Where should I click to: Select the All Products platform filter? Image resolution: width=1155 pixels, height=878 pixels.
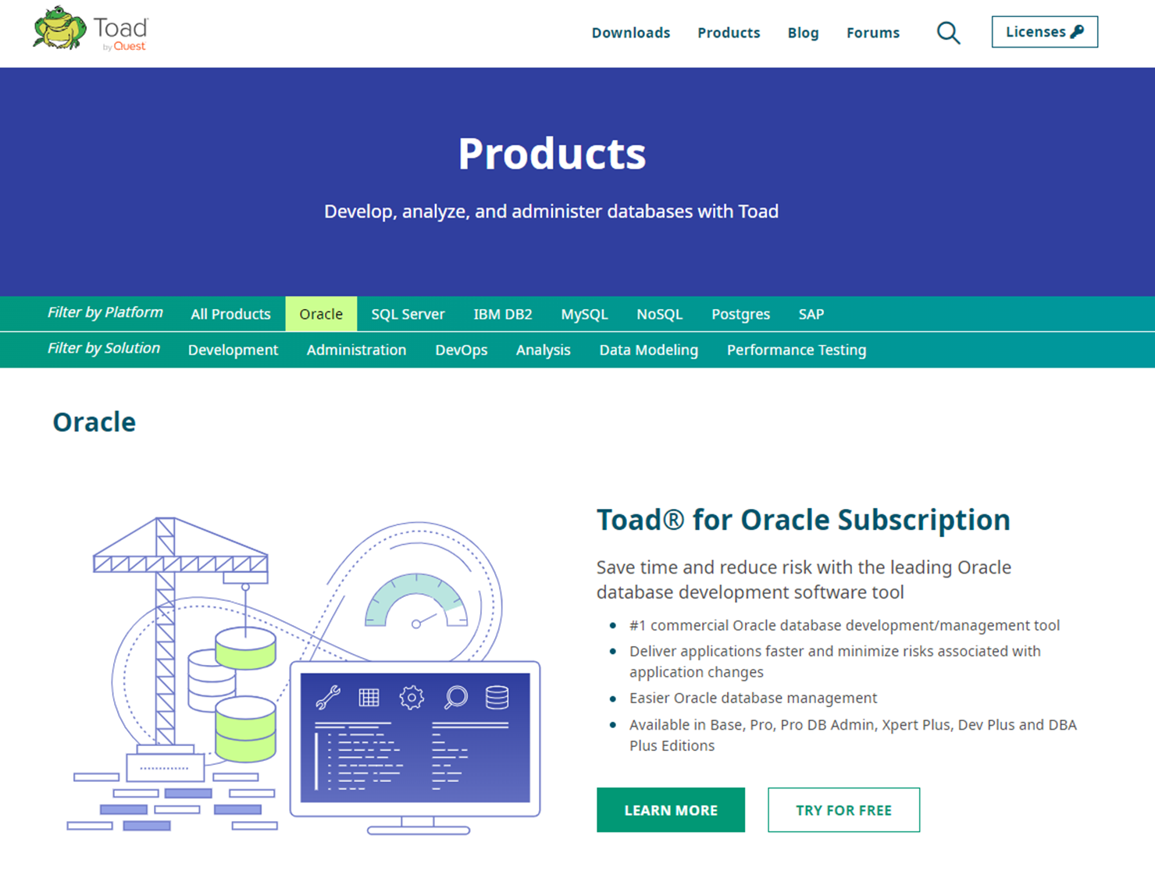(x=230, y=314)
